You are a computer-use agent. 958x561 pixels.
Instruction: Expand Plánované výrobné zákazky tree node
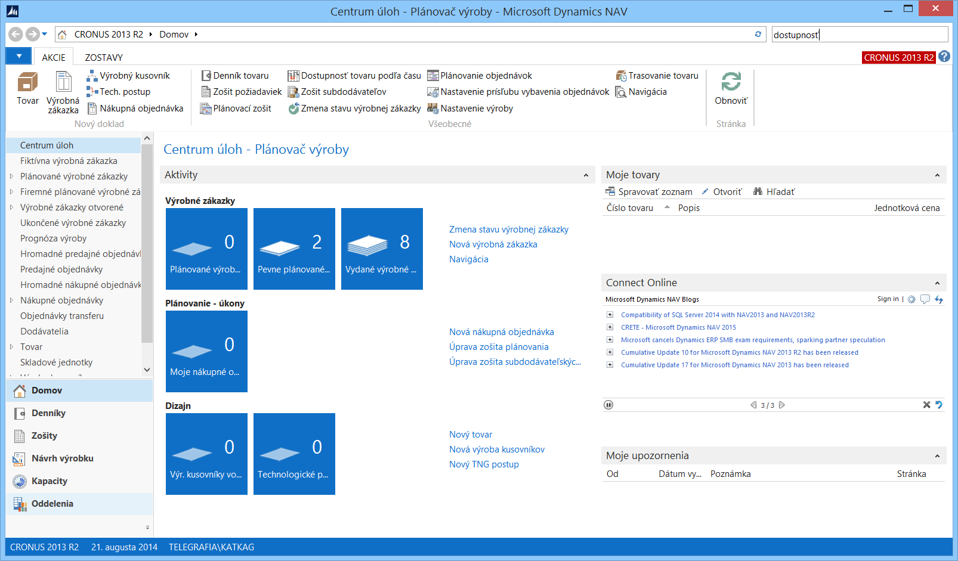pos(11,176)
